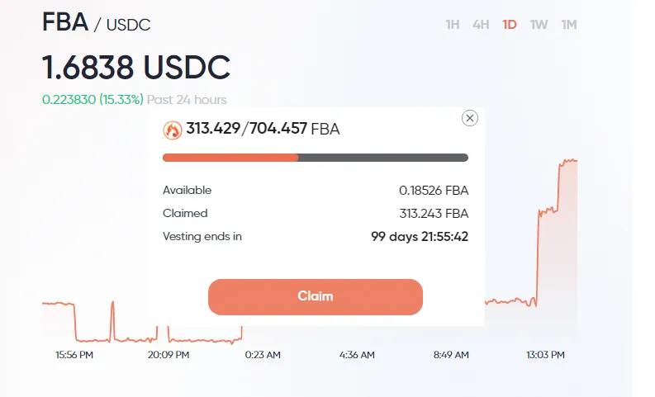The width and height of the screenshot is (655, 397).
Task: Claim available FBA tokens
Action: 316,297
